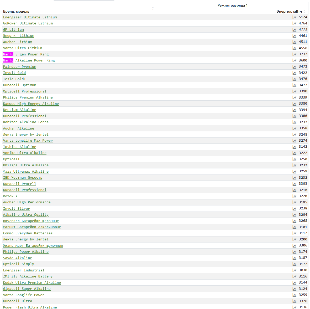Open chart icon in Auchan Lithium row
The width and height of the screenshot is (310, 309).
click(294, 42)
